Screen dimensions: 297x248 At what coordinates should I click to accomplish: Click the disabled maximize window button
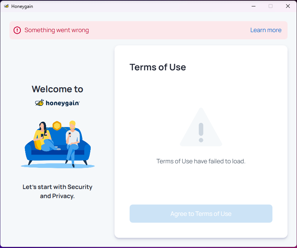click(x=271, y=6)
